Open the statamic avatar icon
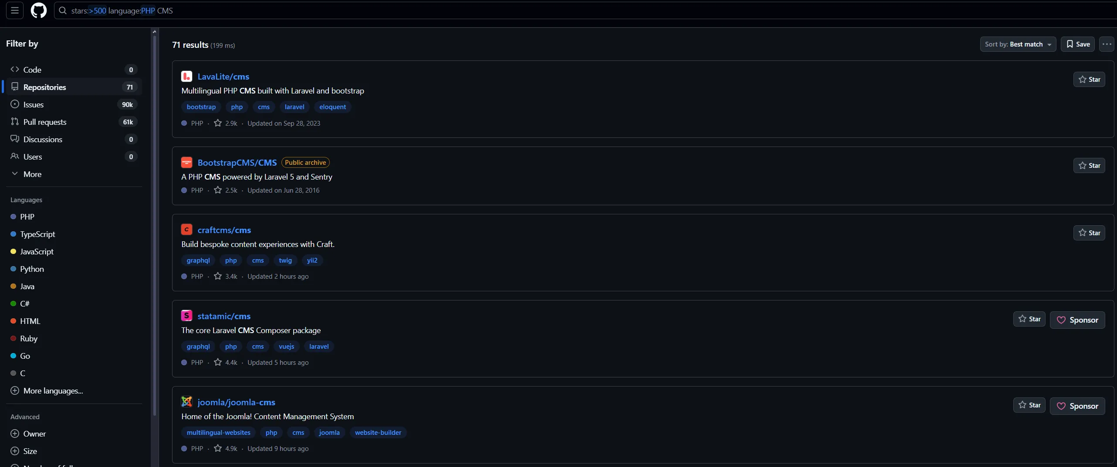 pos(186,316)
